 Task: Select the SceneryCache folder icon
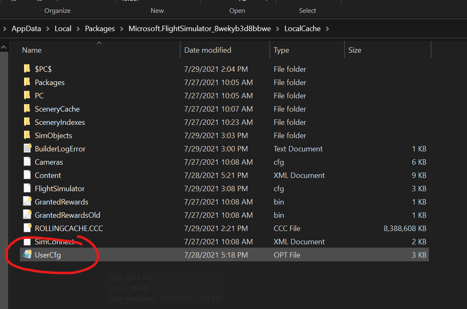point(27,109)
